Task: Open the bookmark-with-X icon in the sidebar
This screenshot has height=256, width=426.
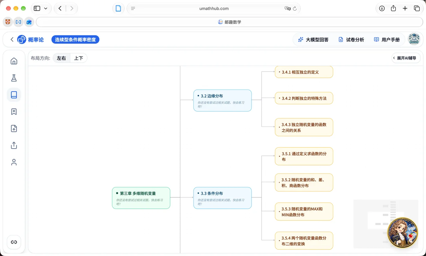Action: click(14, 112)
